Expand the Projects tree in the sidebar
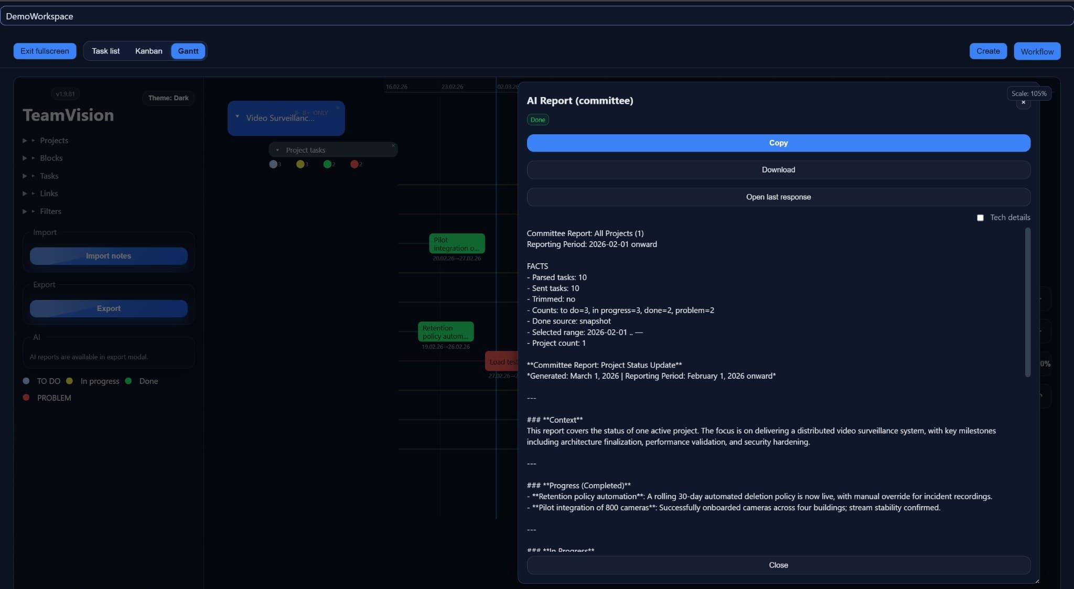1074x589 pixels. [25, 140]
